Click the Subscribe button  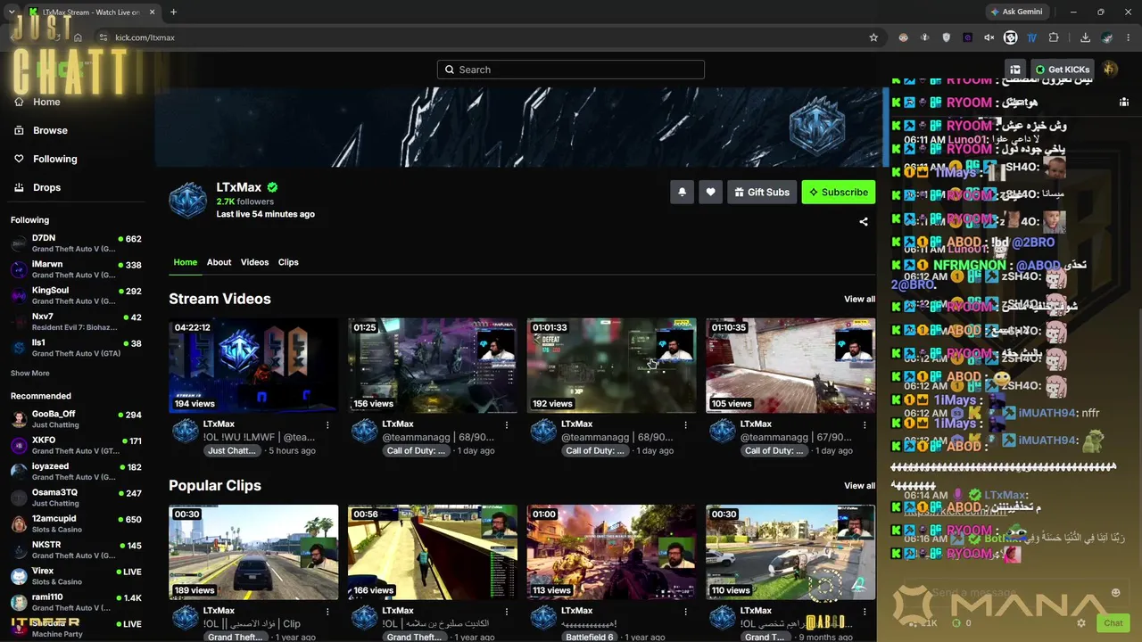(838, 192)
